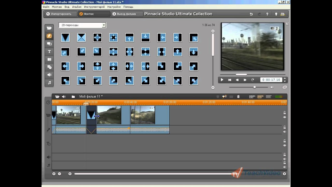Open the Инструментарий menu

click(94, 7)
